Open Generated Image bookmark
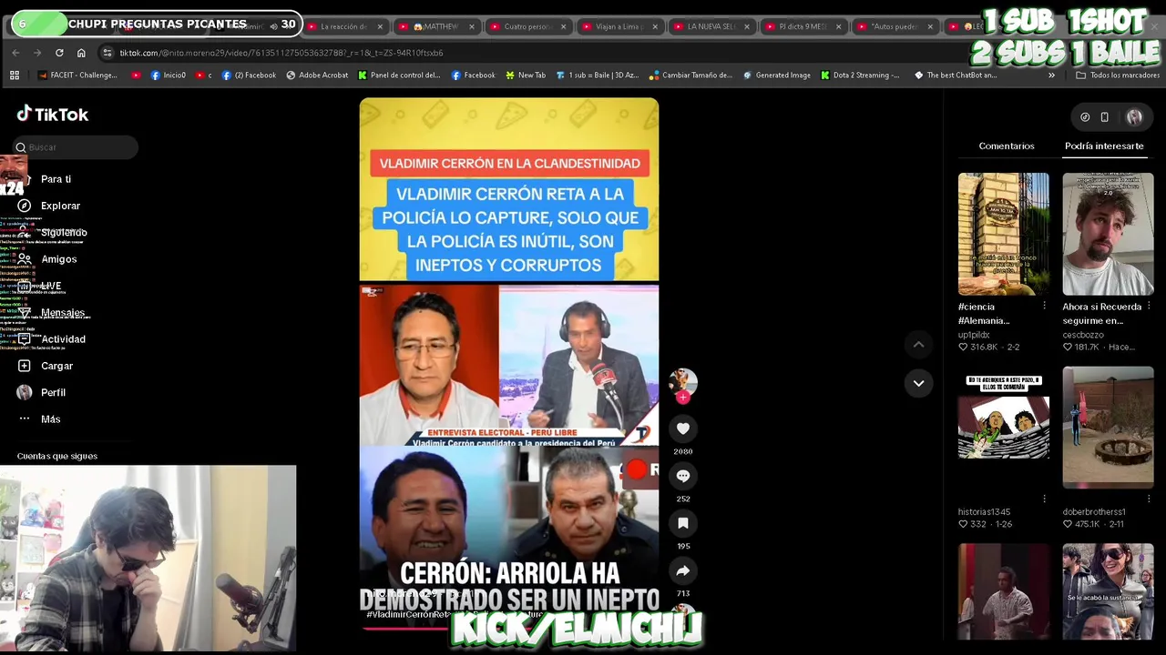The image size is (1166, 655). [x=776, y=76]
